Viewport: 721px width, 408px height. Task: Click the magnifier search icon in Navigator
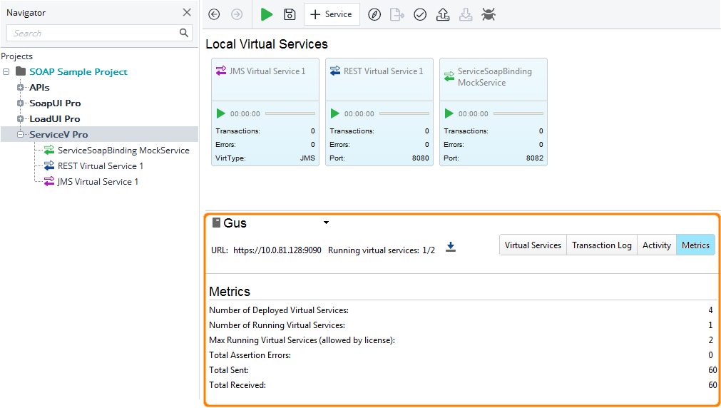(x=184, y=33)
